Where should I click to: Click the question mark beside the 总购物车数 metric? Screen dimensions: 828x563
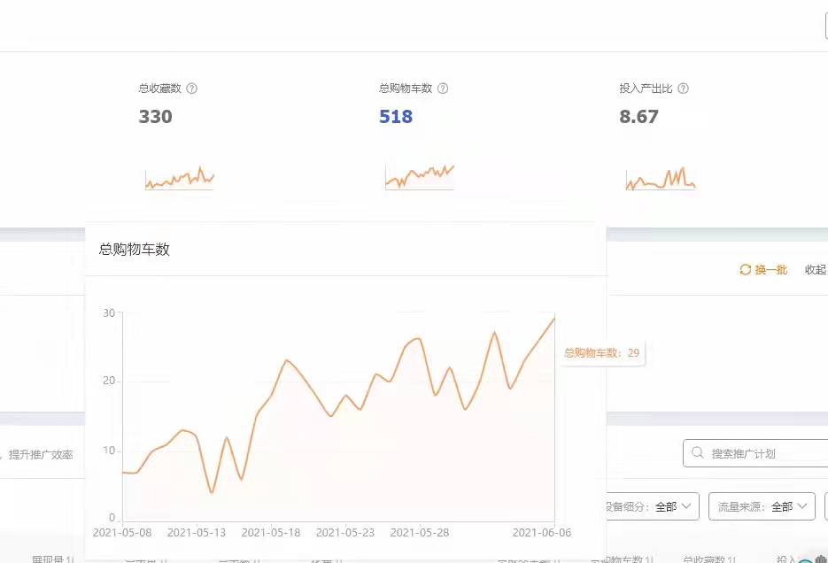(443, 89)
